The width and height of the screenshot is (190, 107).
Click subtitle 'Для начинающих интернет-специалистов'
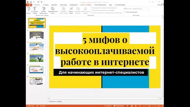(101, 73)
